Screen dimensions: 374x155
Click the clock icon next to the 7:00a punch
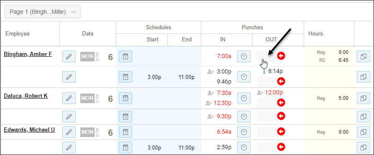point(244,56)
